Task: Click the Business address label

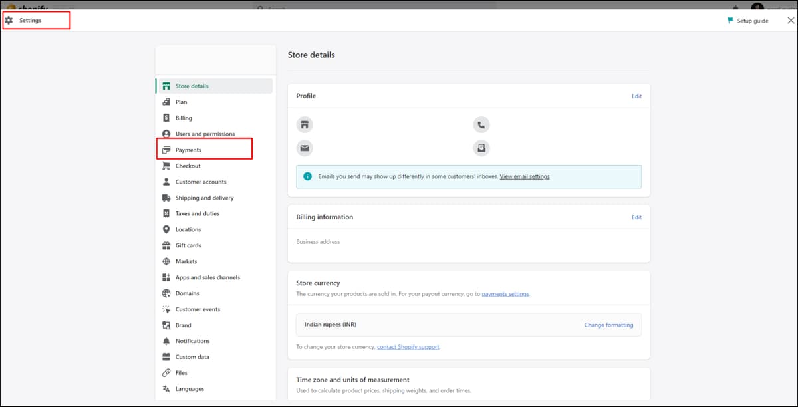Action: coord(318,242)
